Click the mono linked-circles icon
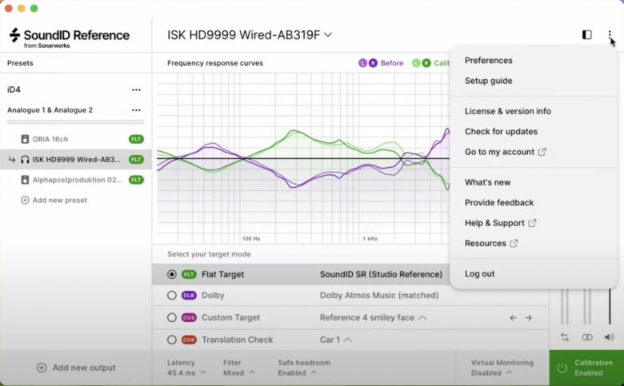The width and height of the screenshot is (624, 386). 587,337
